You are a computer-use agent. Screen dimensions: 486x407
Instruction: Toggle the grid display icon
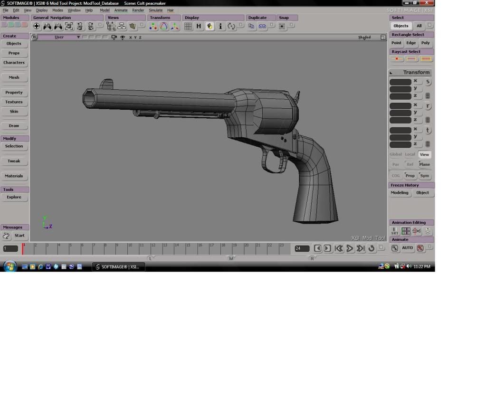(188, 26)
